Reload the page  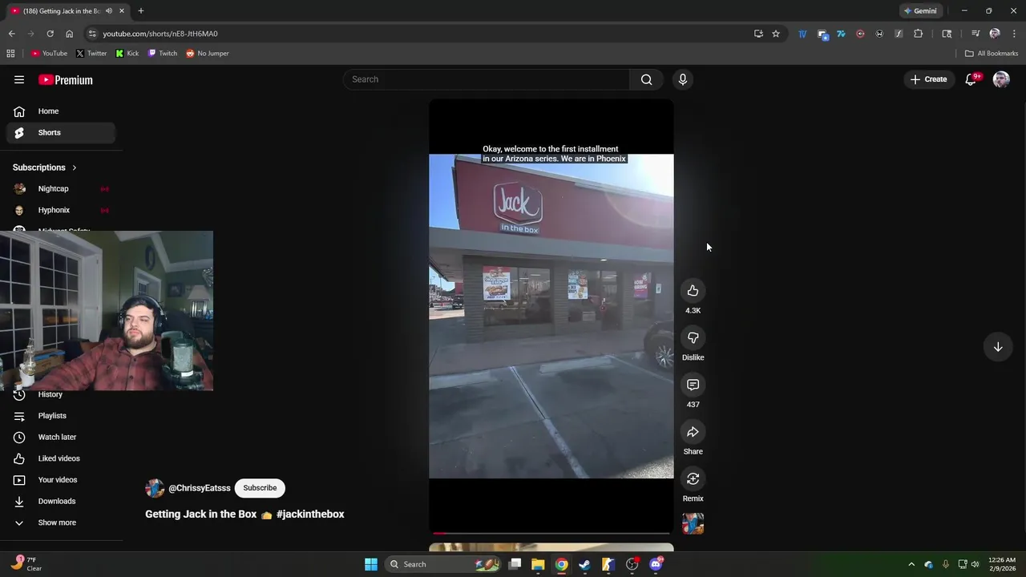(50, 34)
